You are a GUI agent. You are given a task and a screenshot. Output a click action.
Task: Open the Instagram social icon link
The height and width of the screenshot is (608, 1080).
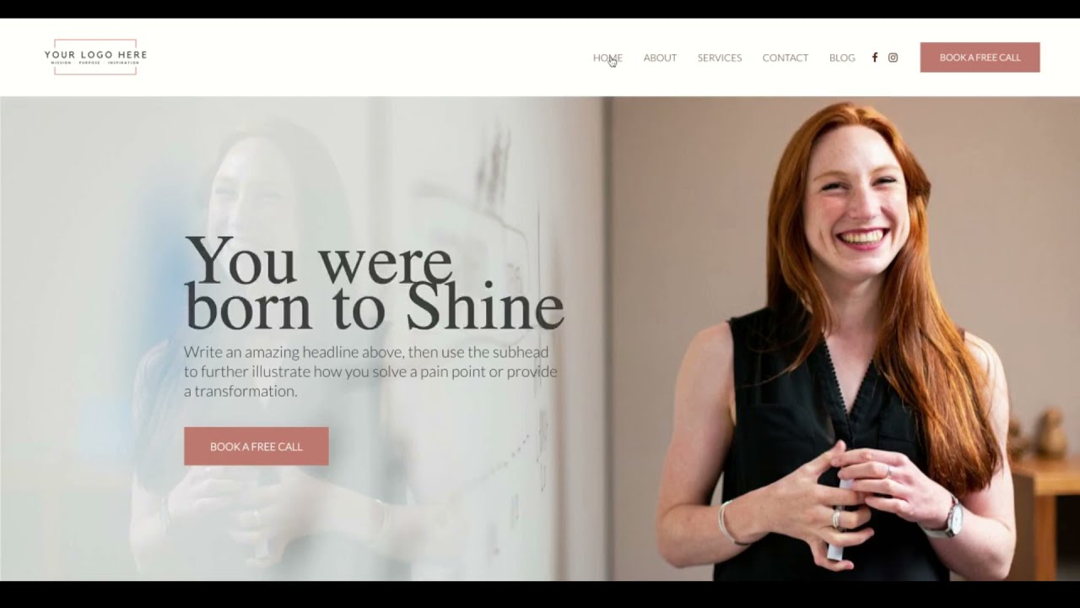click(x=893, y=57)
